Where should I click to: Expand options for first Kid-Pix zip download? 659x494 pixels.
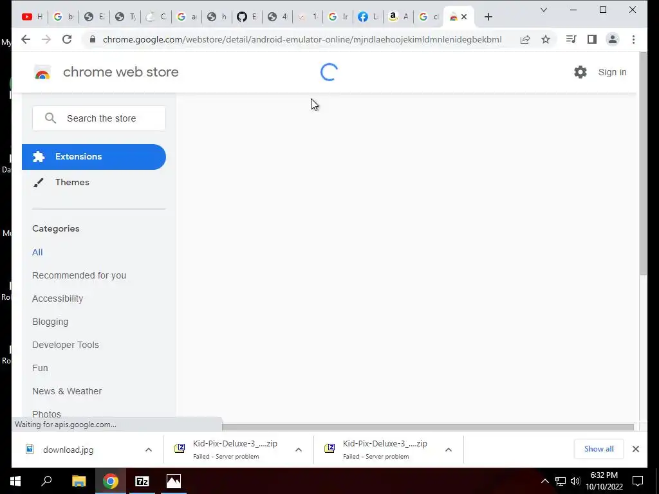pyautogui.click(x=299, y=450)
